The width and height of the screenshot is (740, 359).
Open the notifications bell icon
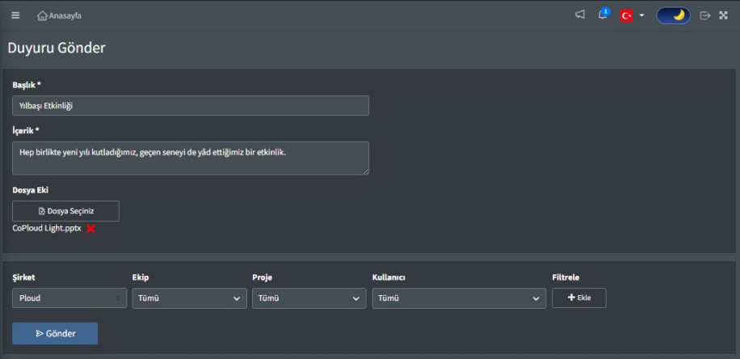coord(603,15)
